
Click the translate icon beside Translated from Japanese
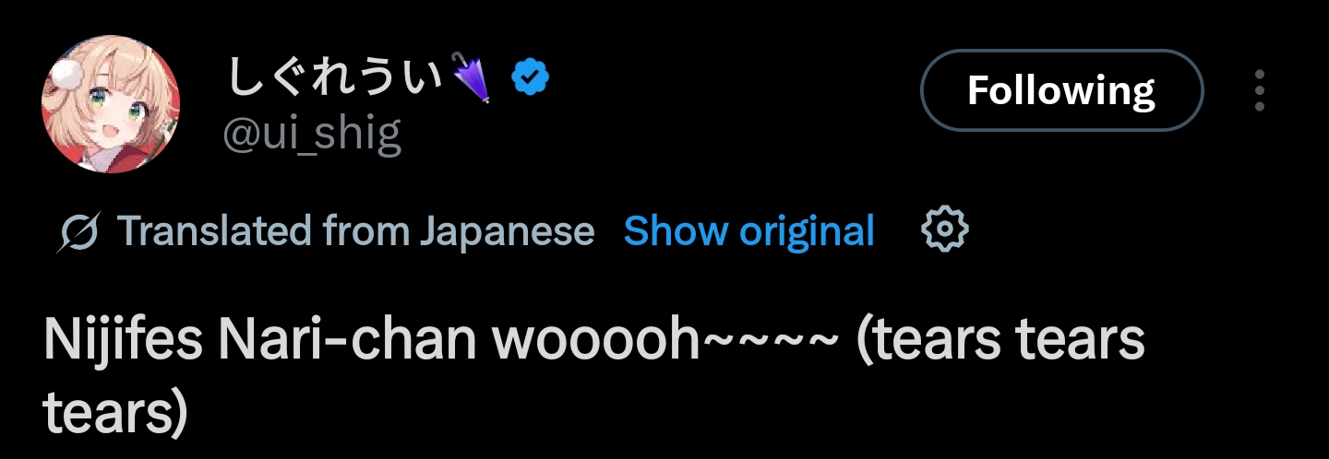(x=78, y=231)
